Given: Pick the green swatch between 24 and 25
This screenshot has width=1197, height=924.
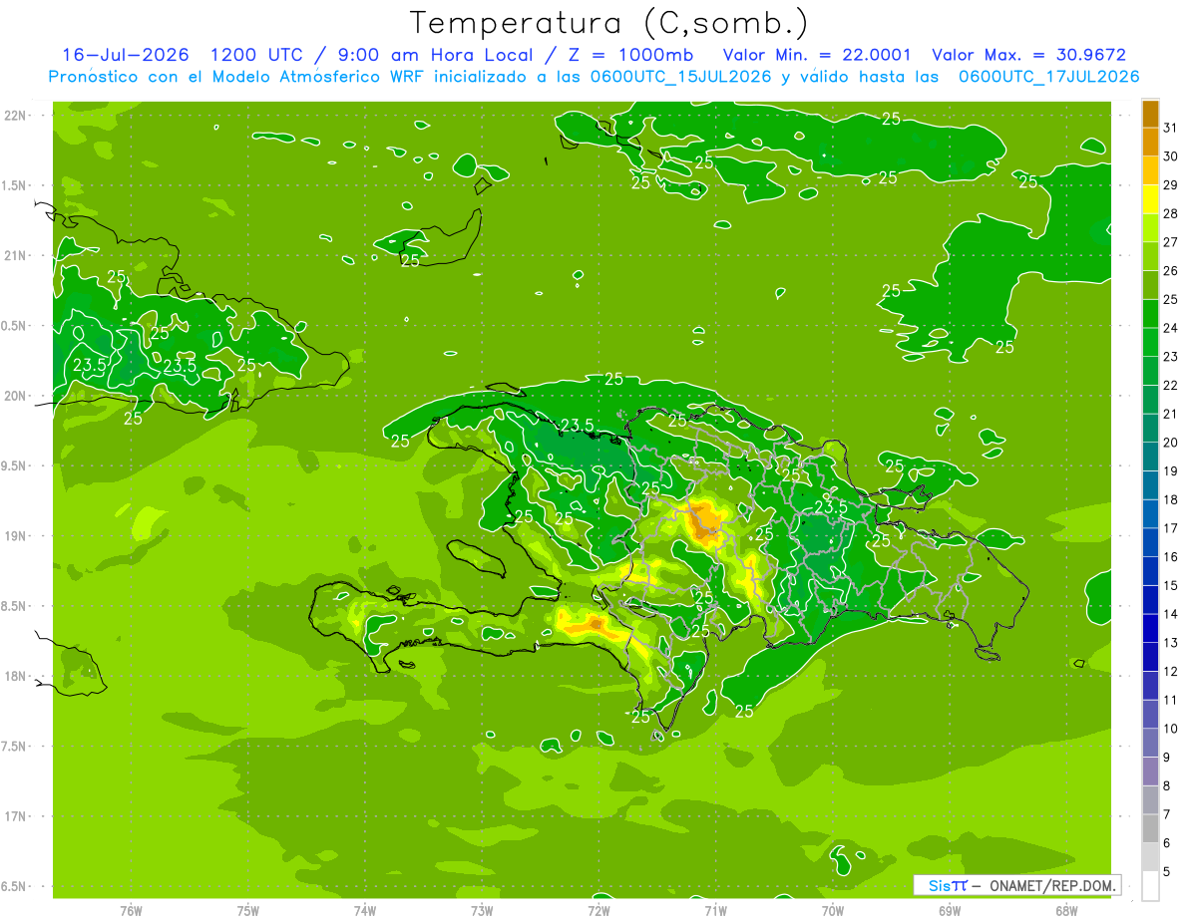Looking at the screenshot, I should pos(1150,314).
